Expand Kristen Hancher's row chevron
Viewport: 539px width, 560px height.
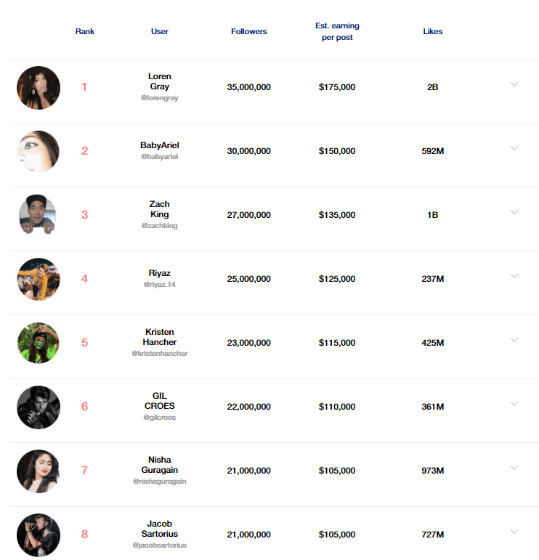coord(514,340)
